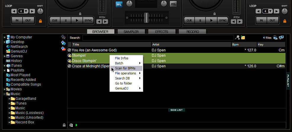This screenshot has width=292, height=132.
Task: Set loop OUT on right deck
Action: point(272,20)
